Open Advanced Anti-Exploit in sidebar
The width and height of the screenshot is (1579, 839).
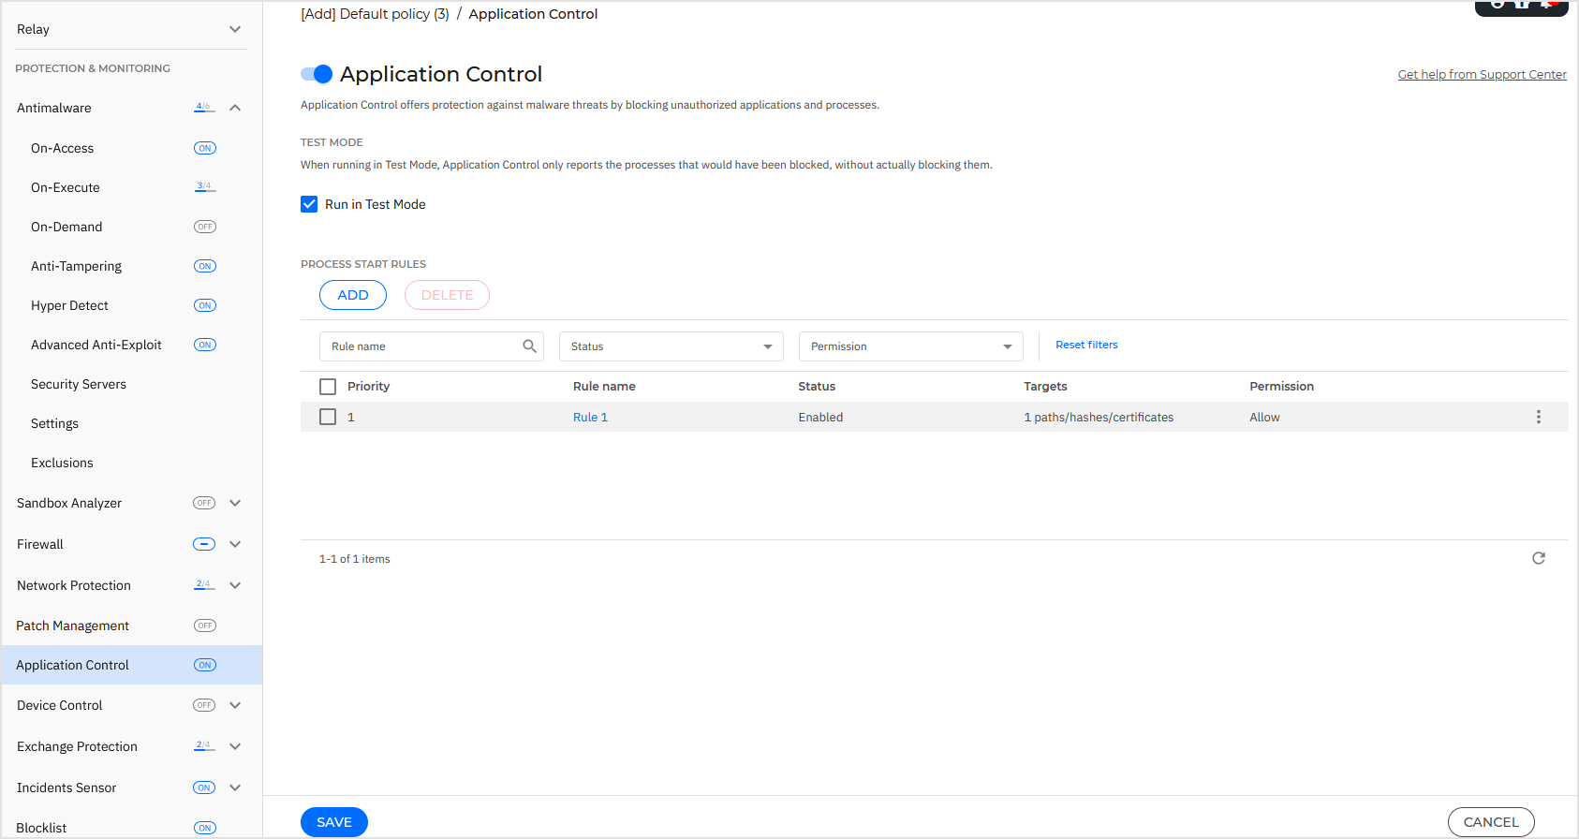96,345
